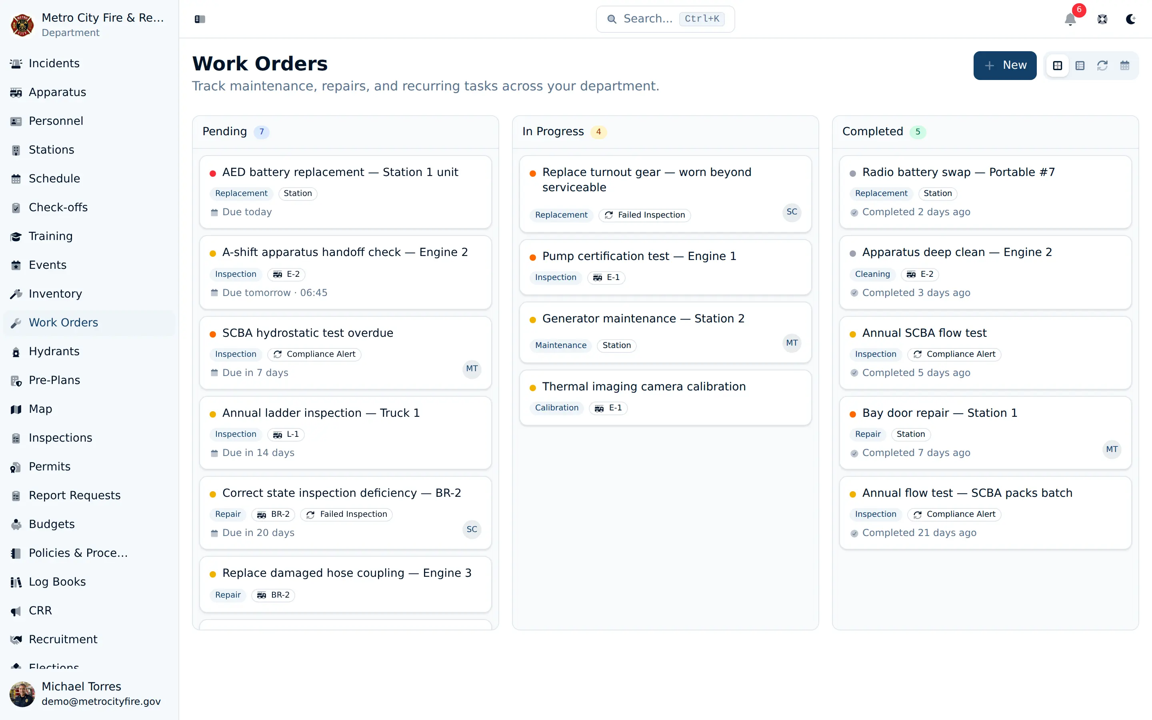Click the Work Orders wrench icon
1152x720 pixels.
click(x=16, y=323)
